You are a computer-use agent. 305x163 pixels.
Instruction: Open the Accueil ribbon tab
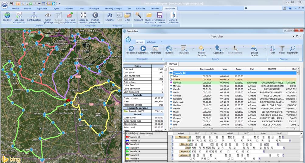pyautogui.click(x=15, y=8)
